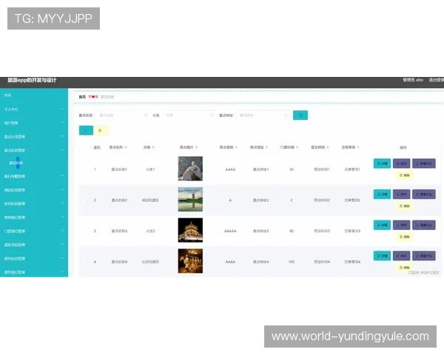Sort by the 门票价格 column arrows
The width and height of the screenshot is (444, 355).
click(x=297, y=147)
